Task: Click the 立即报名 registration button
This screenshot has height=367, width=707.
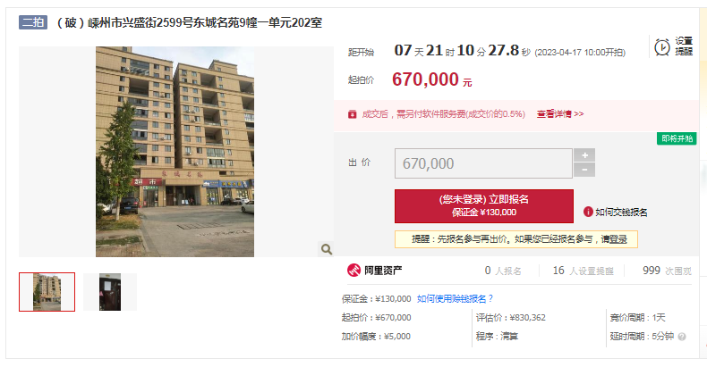Action: (x=484, y=206)
